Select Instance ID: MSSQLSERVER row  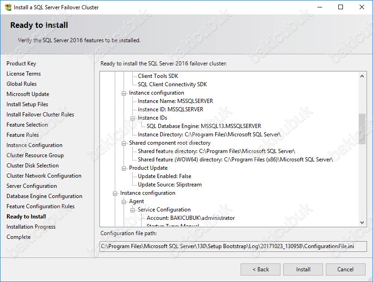[170, 109]
